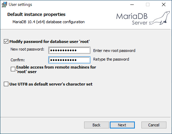Focus the New root password field

tap(69, 50)
